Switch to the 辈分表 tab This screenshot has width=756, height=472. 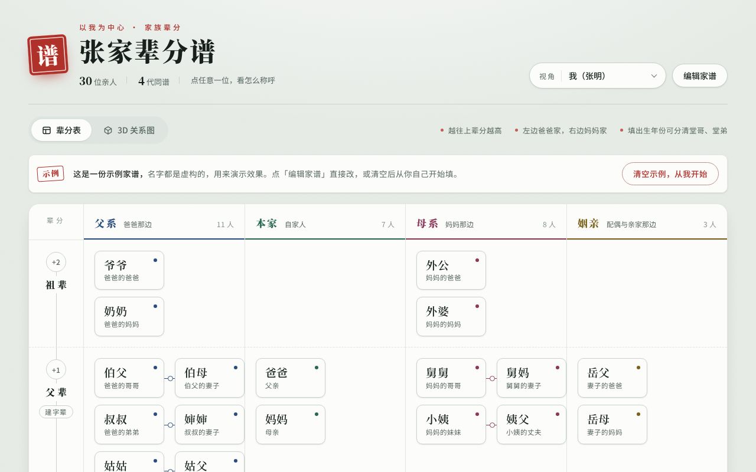click(61, 130)
